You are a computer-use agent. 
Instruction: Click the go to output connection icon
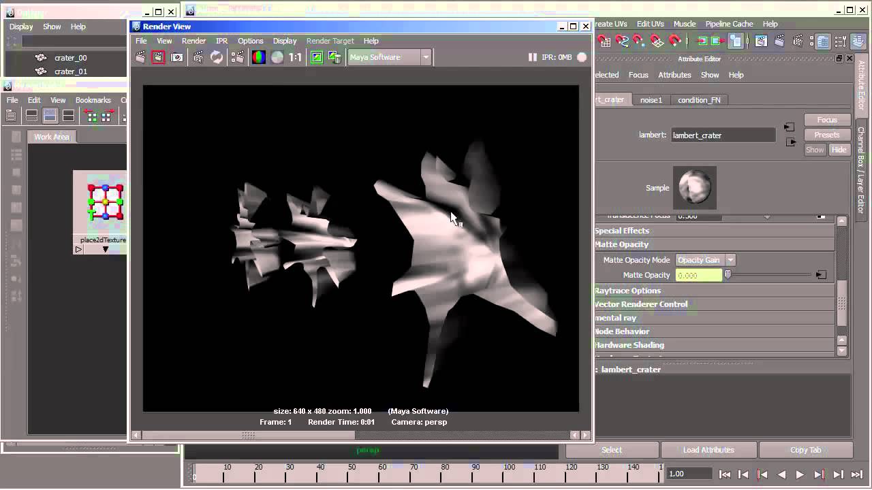pyautogui.click(x=790, y=142)
